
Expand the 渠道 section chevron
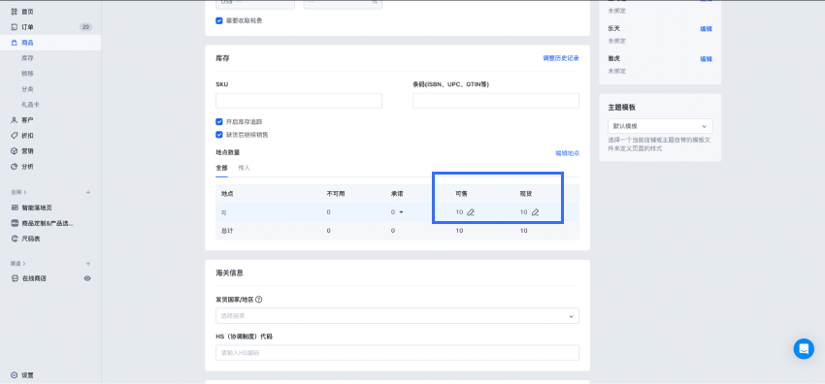pyautogui.click(x=25, y=263)
